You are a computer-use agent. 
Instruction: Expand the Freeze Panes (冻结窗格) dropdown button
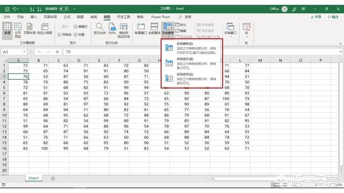168,37
